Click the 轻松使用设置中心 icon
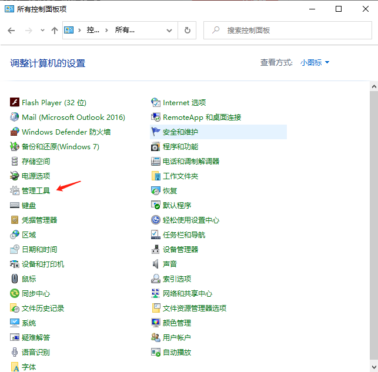Screen dimensions: 378x372 coord(155,220)
